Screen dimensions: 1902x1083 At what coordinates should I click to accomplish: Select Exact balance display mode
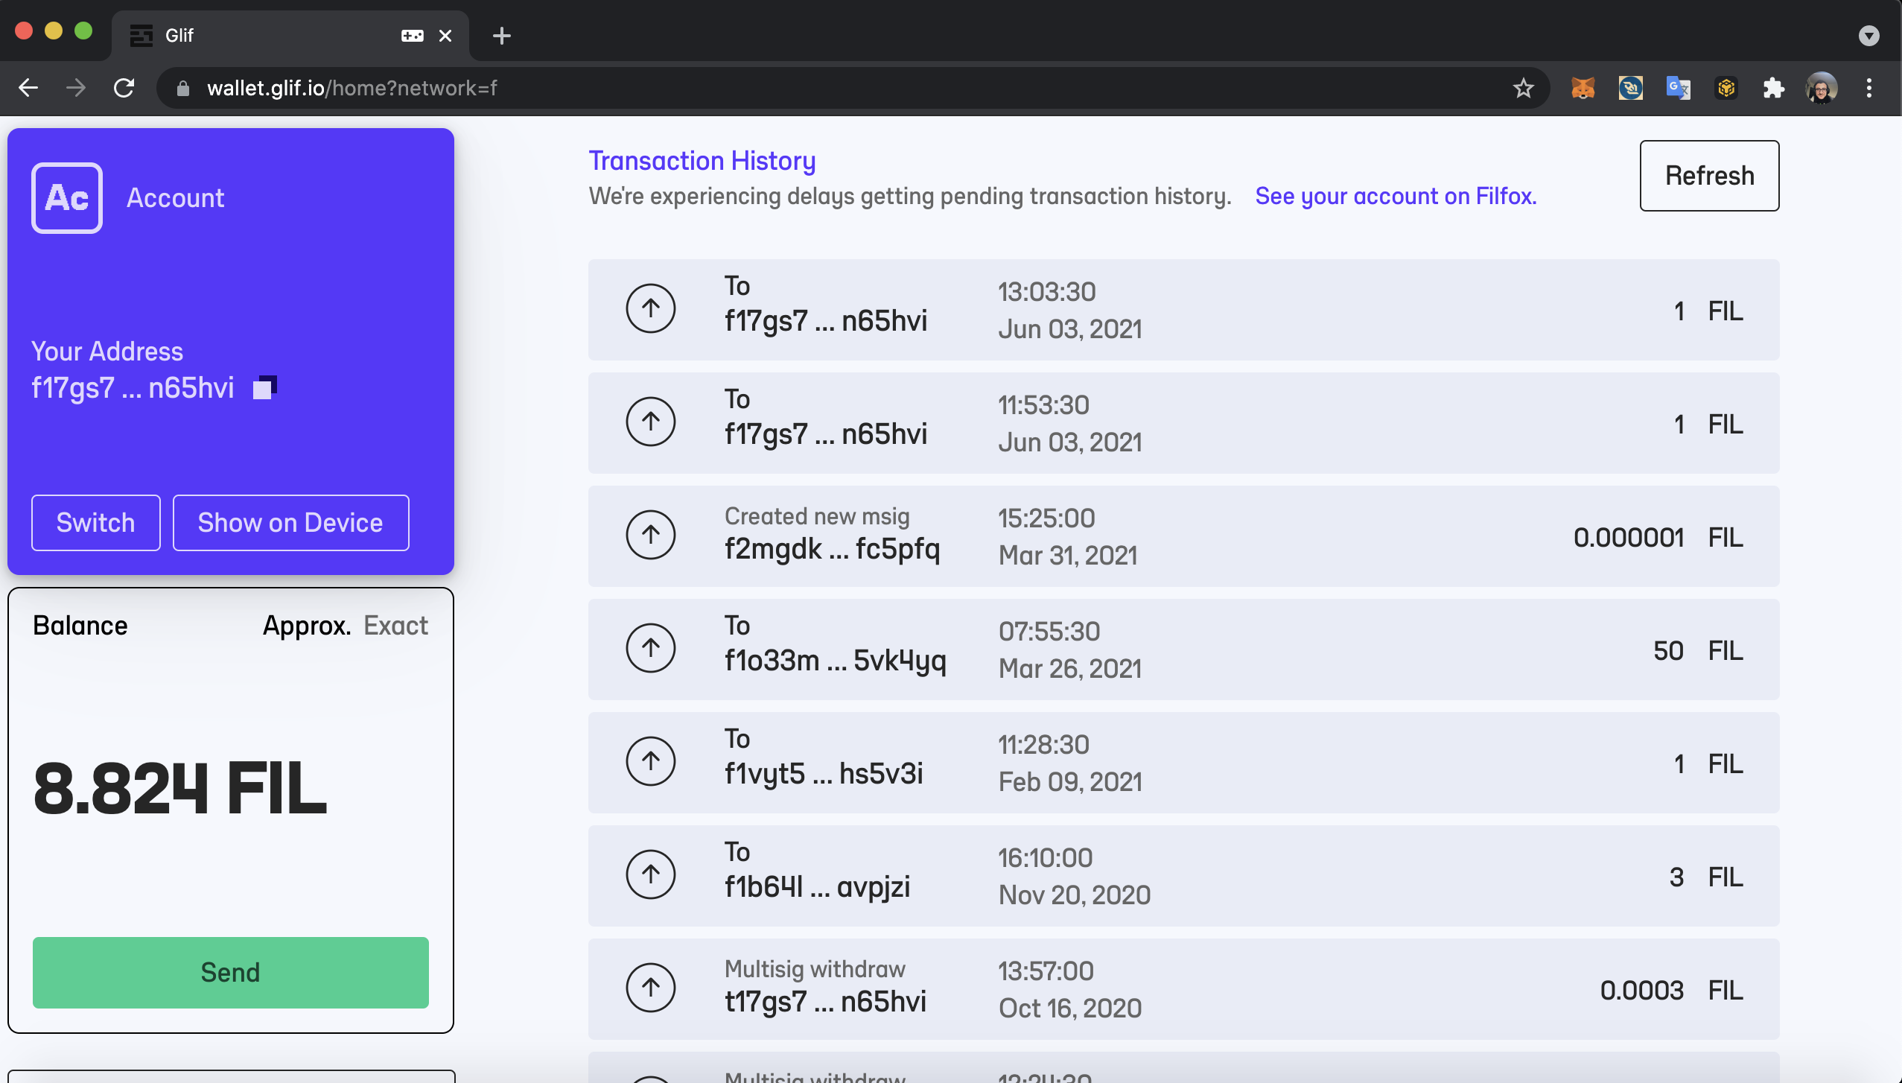point(395,626)
